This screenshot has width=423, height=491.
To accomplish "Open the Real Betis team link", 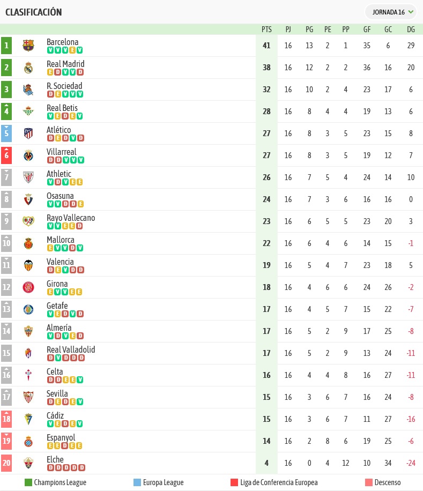I will click(62, 108).
